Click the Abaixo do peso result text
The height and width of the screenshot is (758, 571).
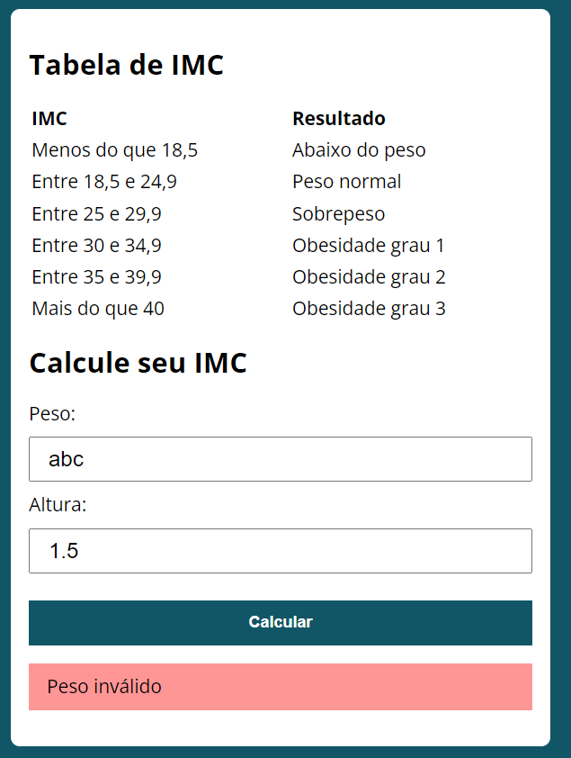[358, 149]
